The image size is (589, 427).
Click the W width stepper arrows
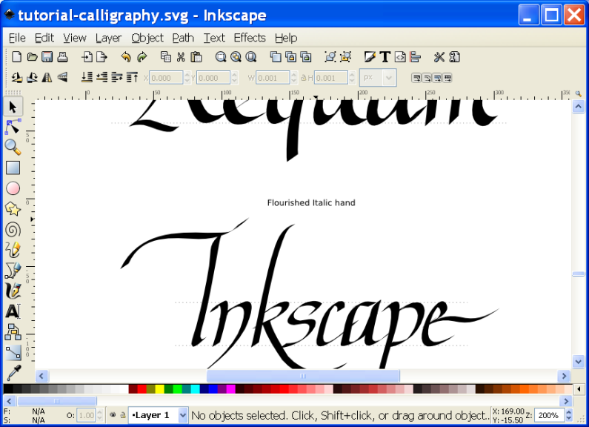click(x=294, y=78)
